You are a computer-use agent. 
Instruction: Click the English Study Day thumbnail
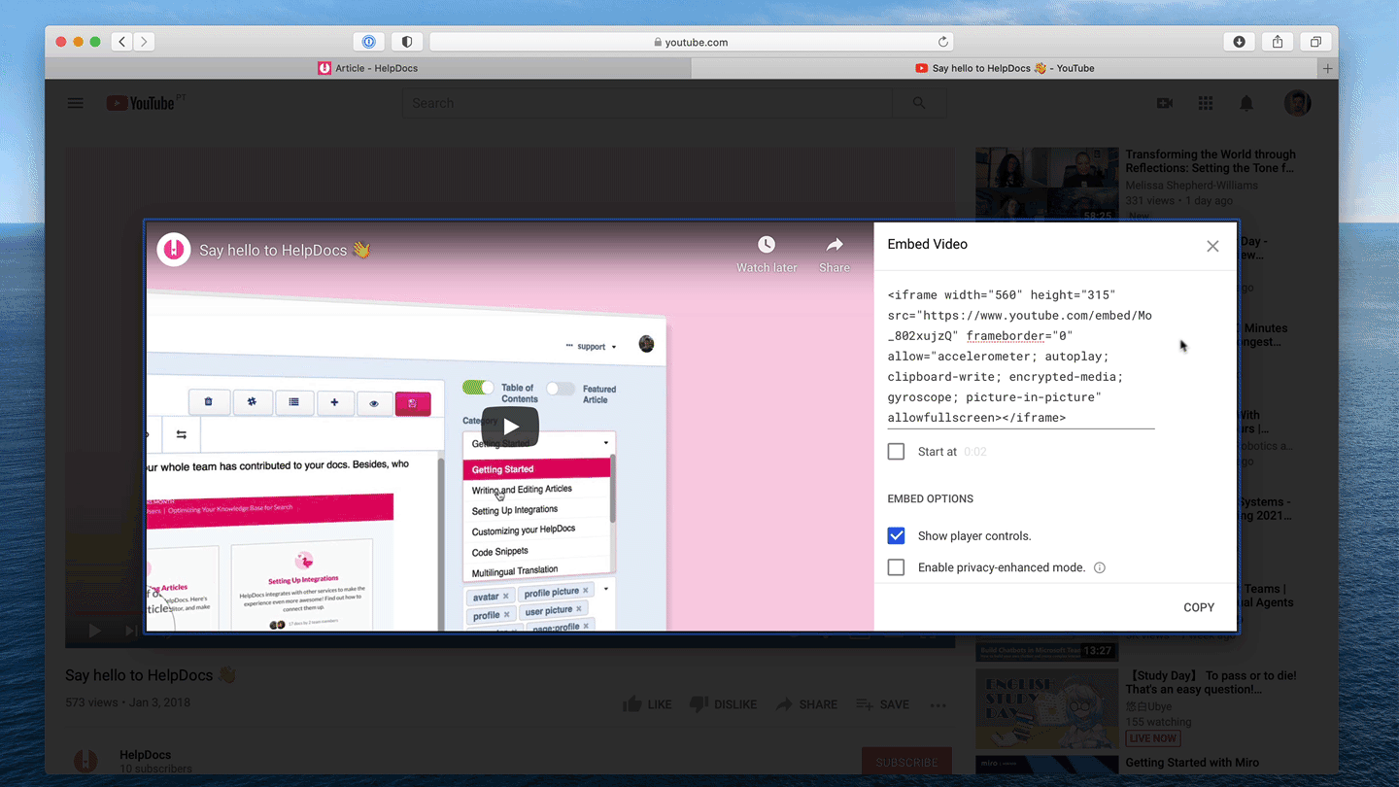[x=1047, y=708]
